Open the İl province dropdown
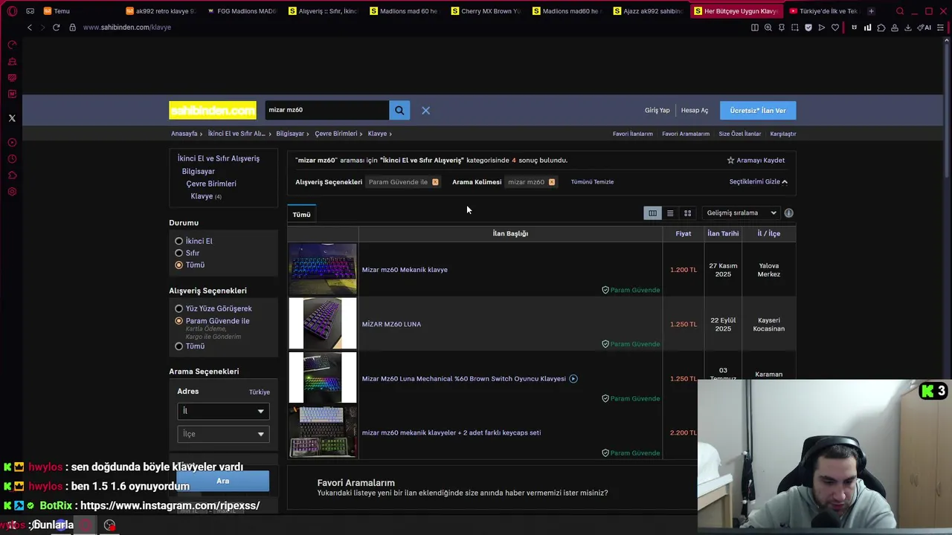The width and height of the screenshot is (952, 535). pos(223,411)
